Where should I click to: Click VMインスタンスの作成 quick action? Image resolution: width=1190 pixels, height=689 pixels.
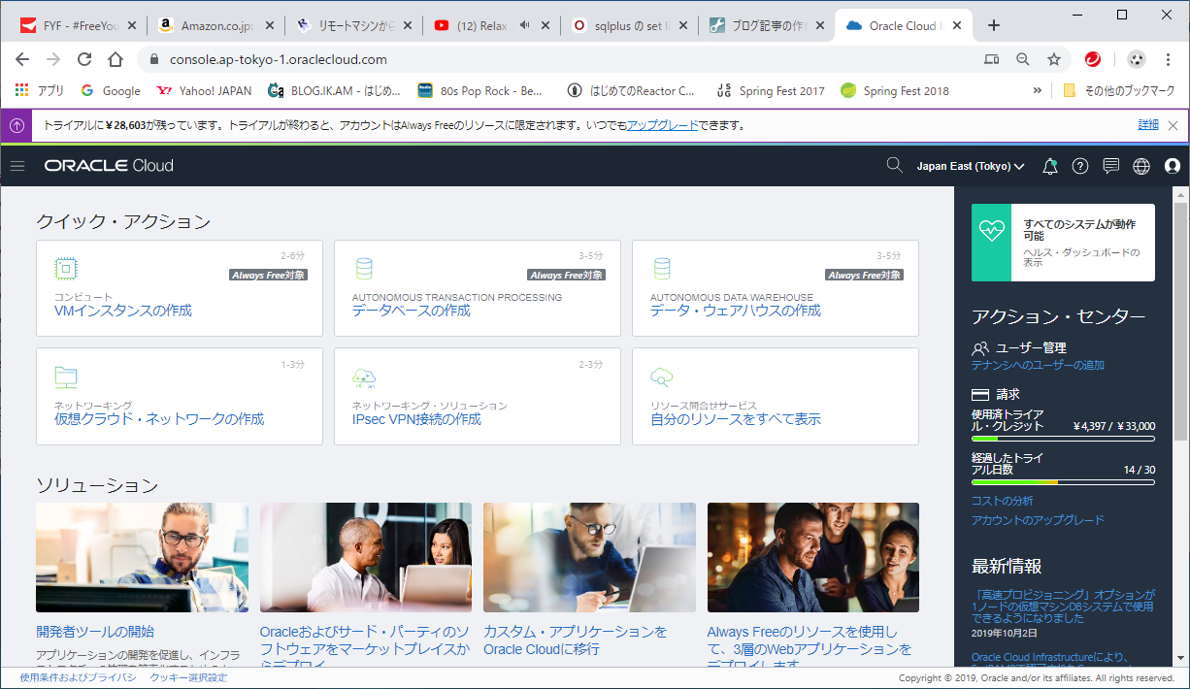(123, 311)
